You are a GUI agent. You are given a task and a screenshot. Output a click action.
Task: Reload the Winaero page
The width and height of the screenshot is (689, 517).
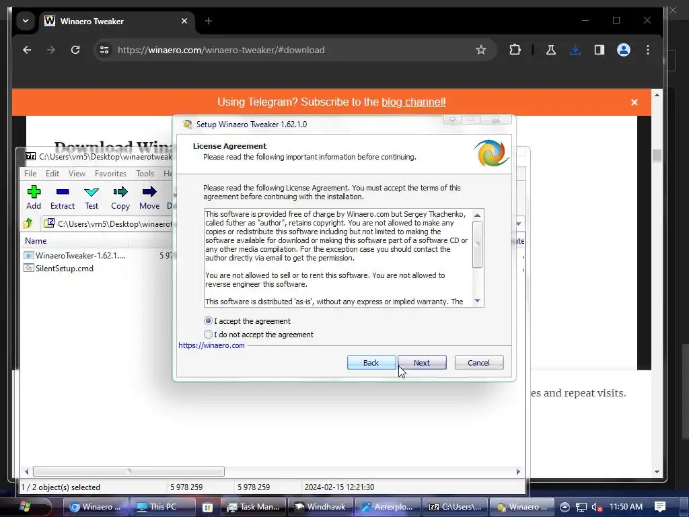(75, 50)
